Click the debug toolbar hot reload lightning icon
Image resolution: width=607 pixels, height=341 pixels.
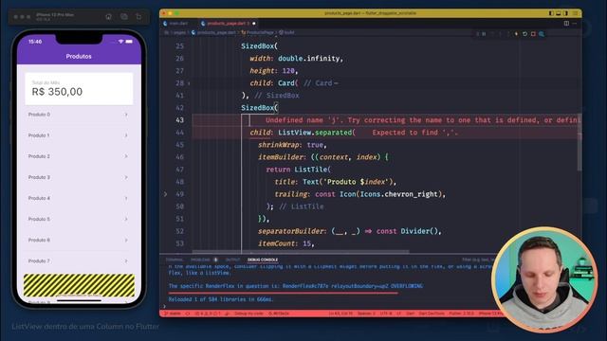click(x=516, y=34)
